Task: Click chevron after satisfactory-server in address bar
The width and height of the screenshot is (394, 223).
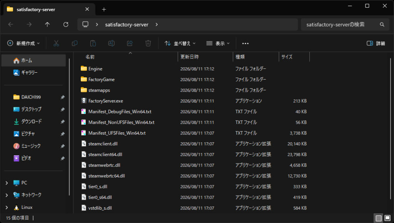Action: (x=157, y=24)
